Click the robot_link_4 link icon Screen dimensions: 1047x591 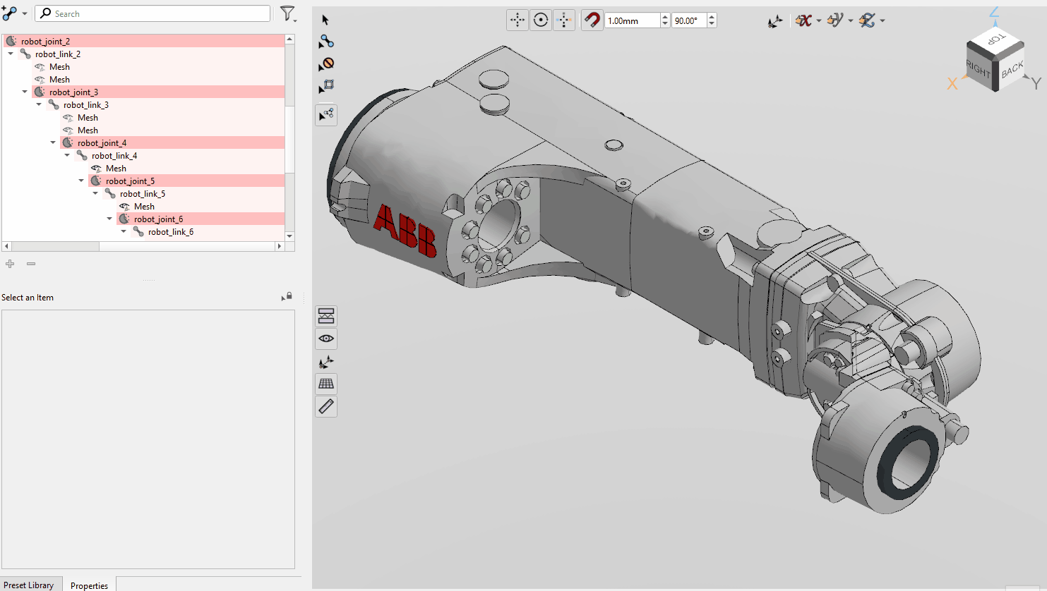(x=82, y=156)
